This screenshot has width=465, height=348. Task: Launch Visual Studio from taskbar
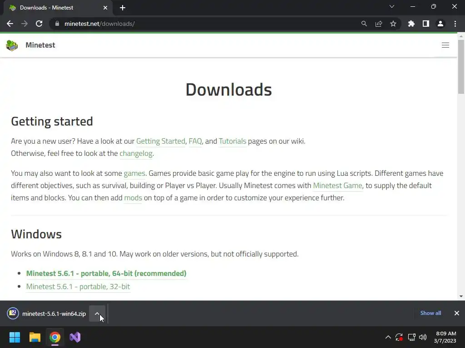click(75, 337)
